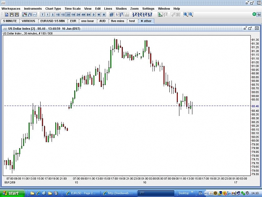Select the candlestick chart type icon

25,15
